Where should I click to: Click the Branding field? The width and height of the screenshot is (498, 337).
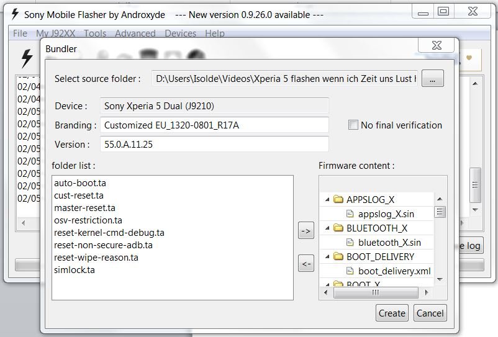point(214,125)
